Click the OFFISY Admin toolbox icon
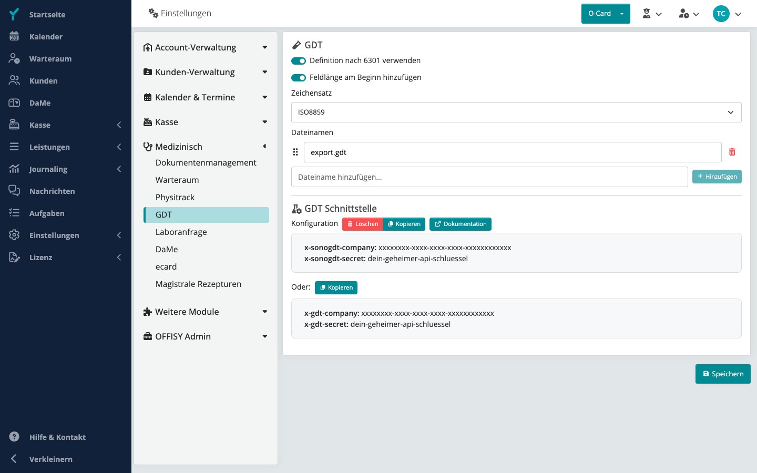Image resolution: width=757 pixels, height=473 pixels. click(x=148, y=336)
